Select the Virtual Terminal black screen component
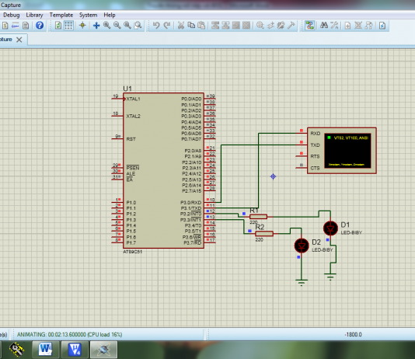The height and width of the screenshot is (359, 415). (x=347, y=151)
